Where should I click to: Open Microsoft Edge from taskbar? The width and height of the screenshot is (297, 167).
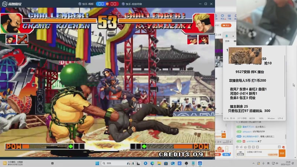(x=152, y=163)
